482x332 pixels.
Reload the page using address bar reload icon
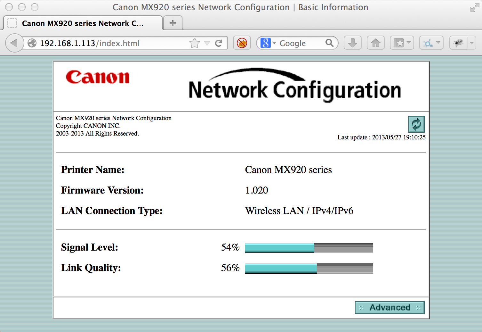pos(219,43)
